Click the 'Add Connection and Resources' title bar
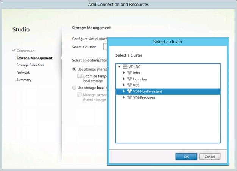This screenshot has width=237, height=171. tap(118, 5)
